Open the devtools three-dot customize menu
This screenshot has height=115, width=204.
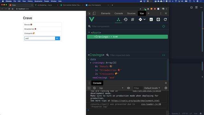click(161, 13)
